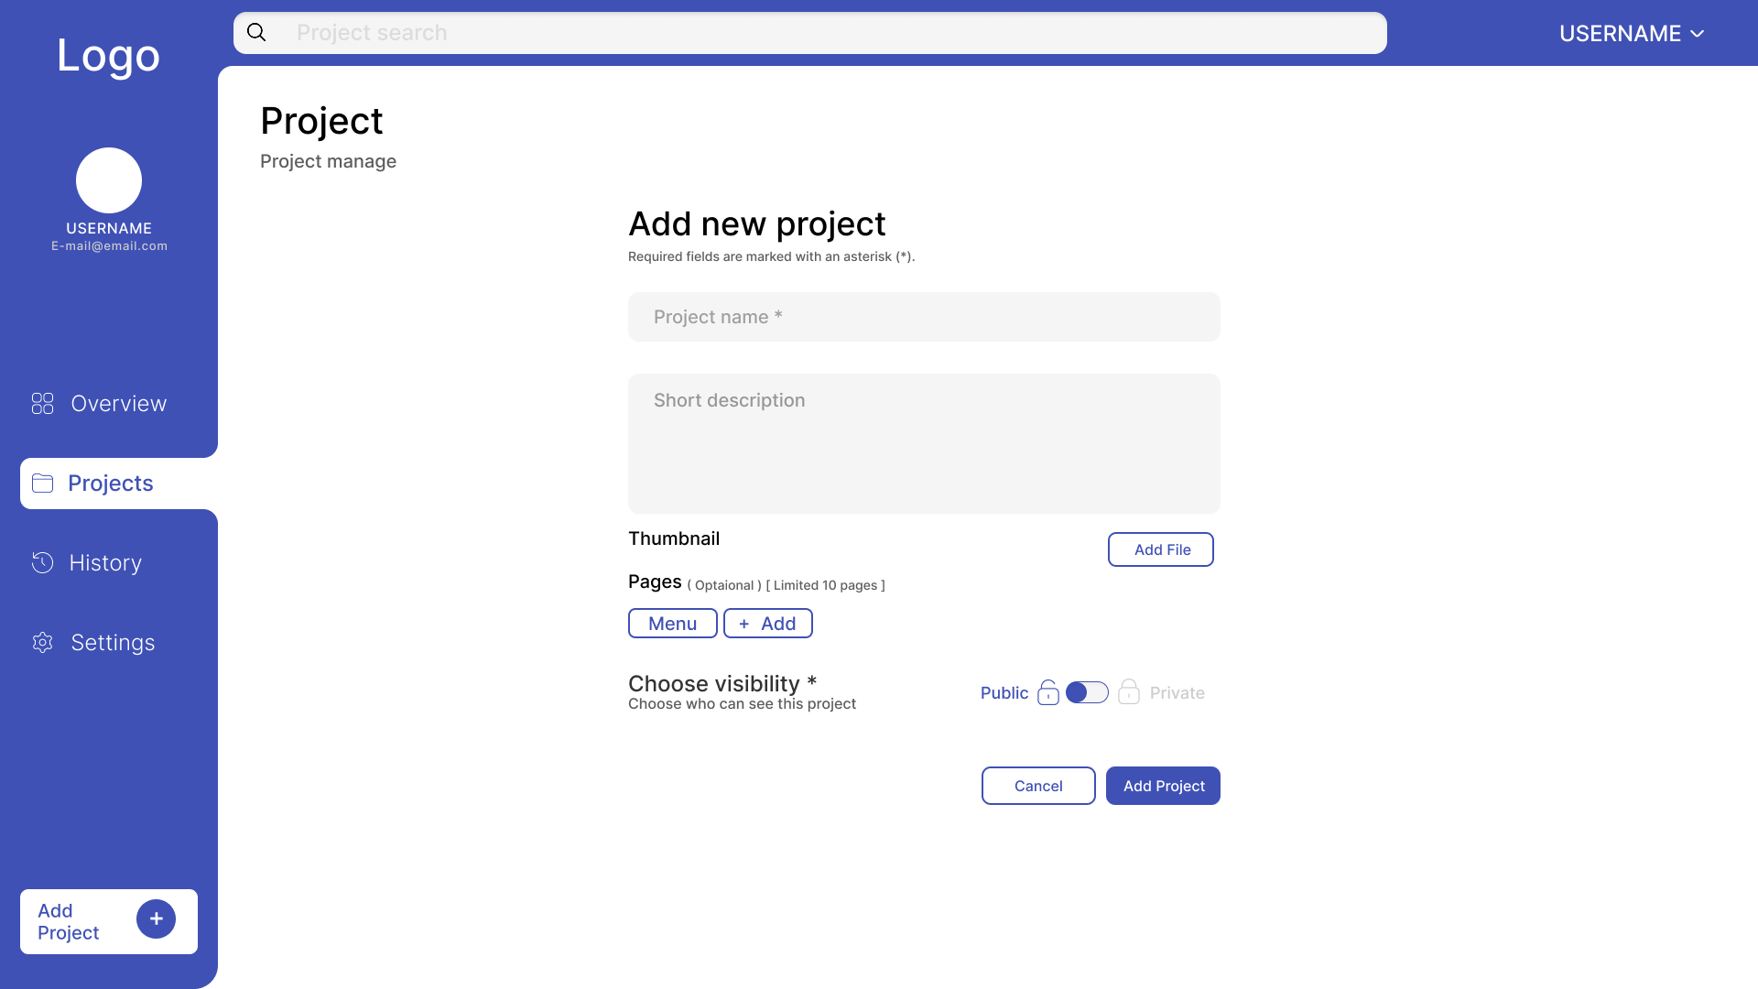This screenshot has width=1758, height=989.
Task: Click the search magnifier icon
Action: pos(256,33)
